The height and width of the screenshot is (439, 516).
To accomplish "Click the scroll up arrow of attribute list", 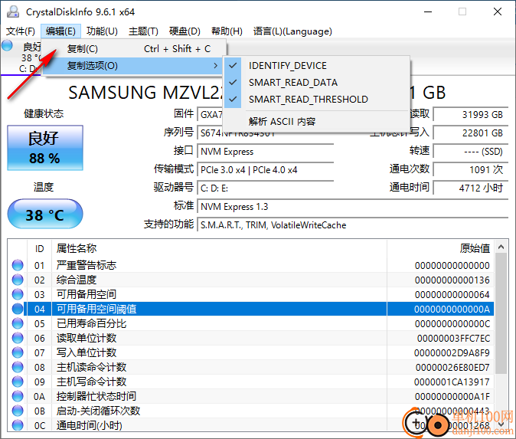I will 501,247.
